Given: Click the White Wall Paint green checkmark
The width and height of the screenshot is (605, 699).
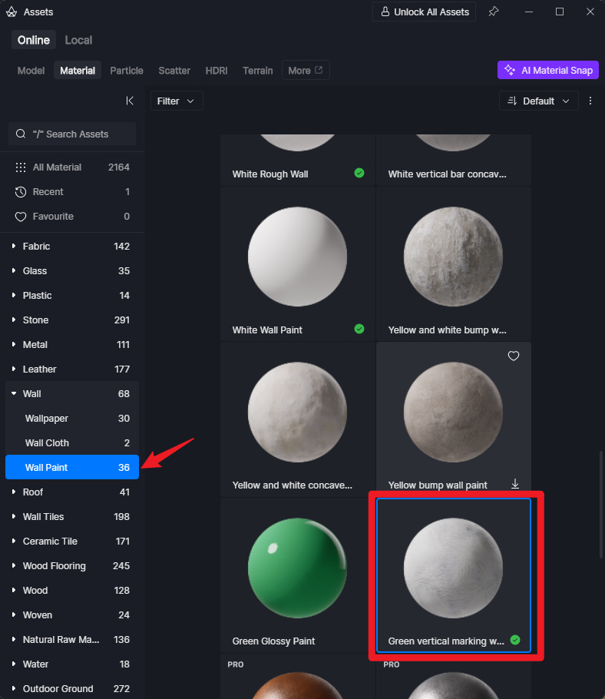Looking at the screenshot, I should click(x=359, y=329).
